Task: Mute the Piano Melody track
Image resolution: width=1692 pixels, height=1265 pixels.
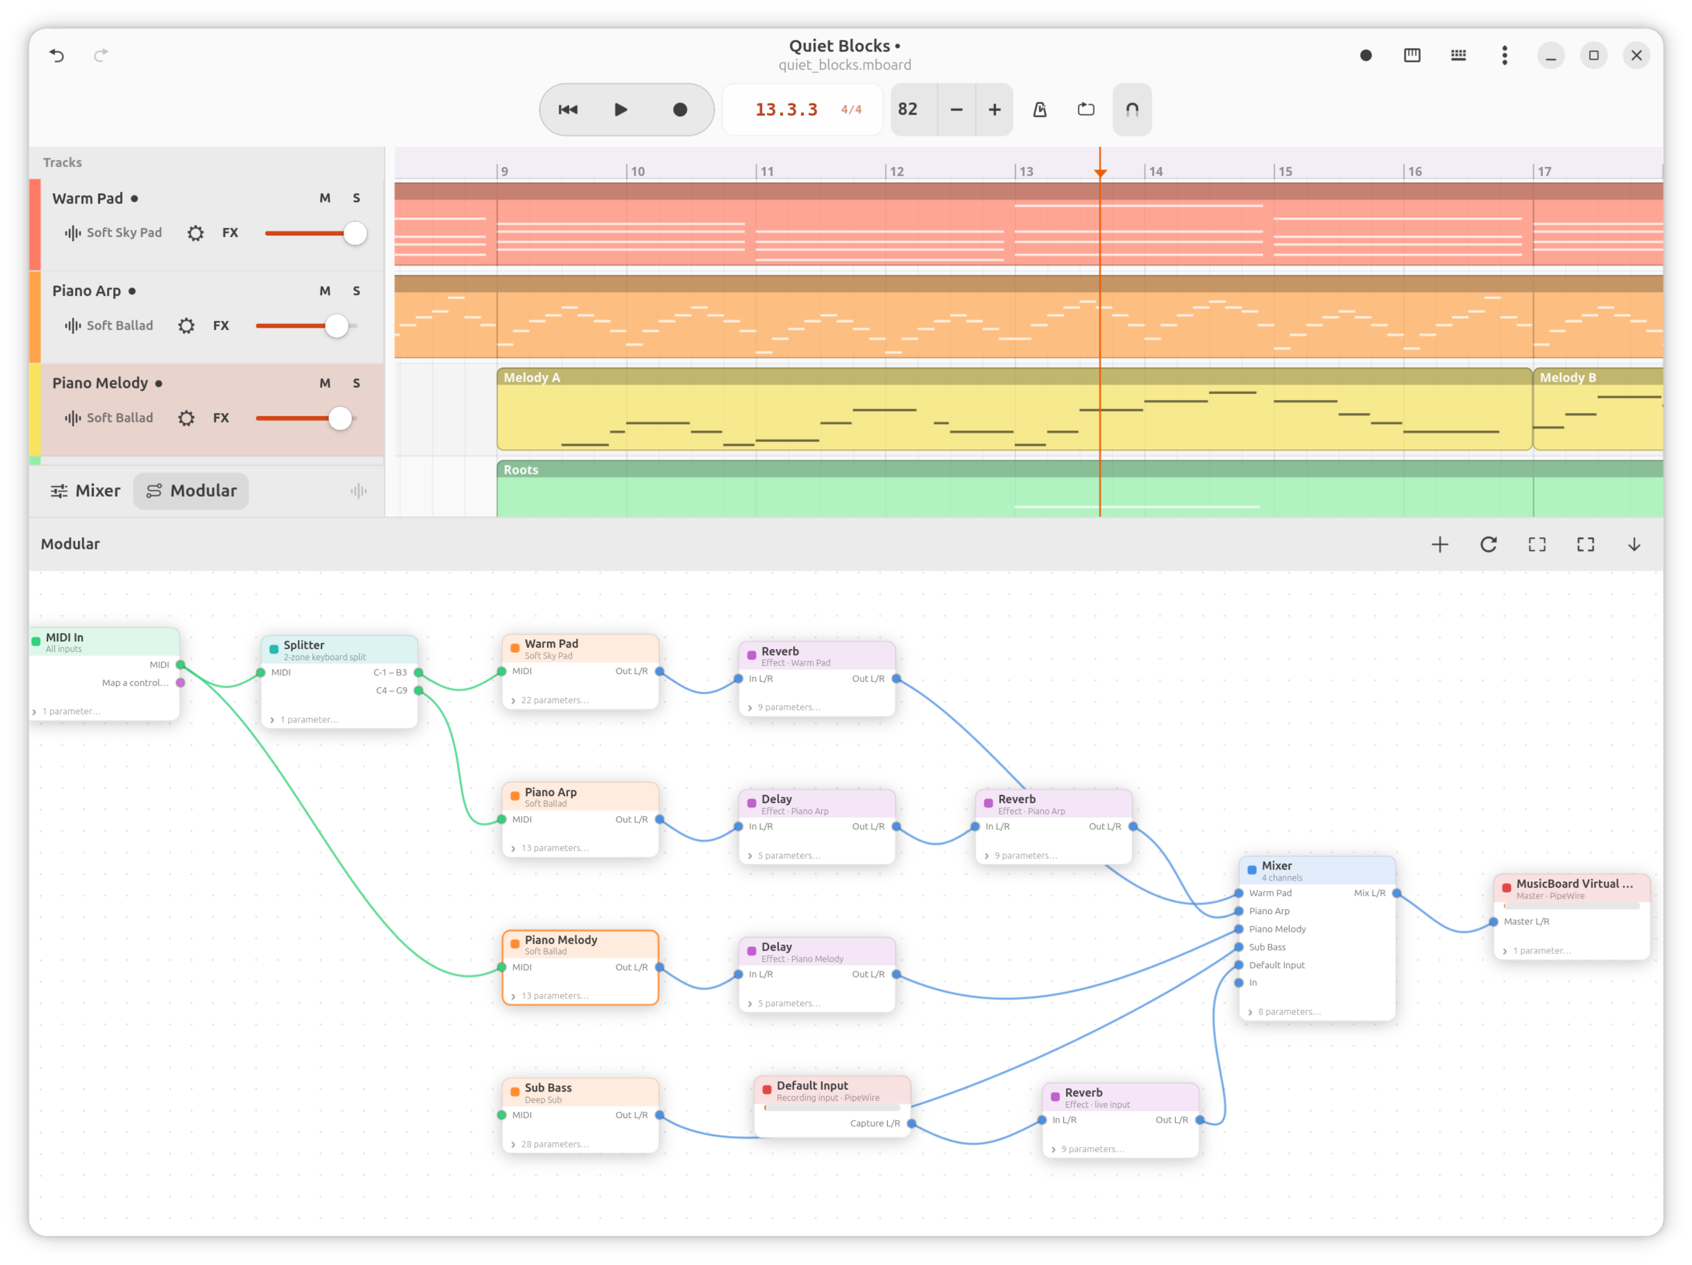Action: pos(325,383)
